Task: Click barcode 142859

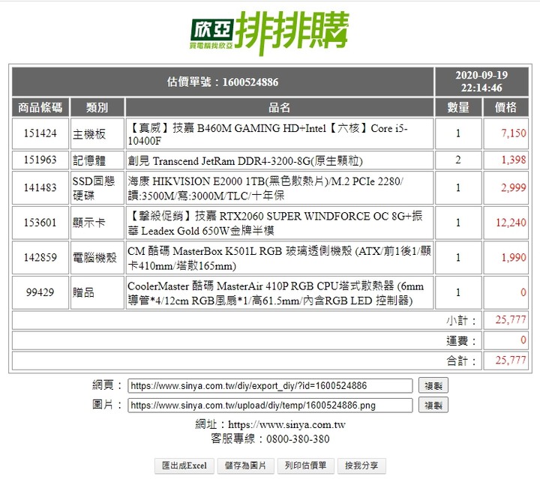Action: tap(40, 257)
